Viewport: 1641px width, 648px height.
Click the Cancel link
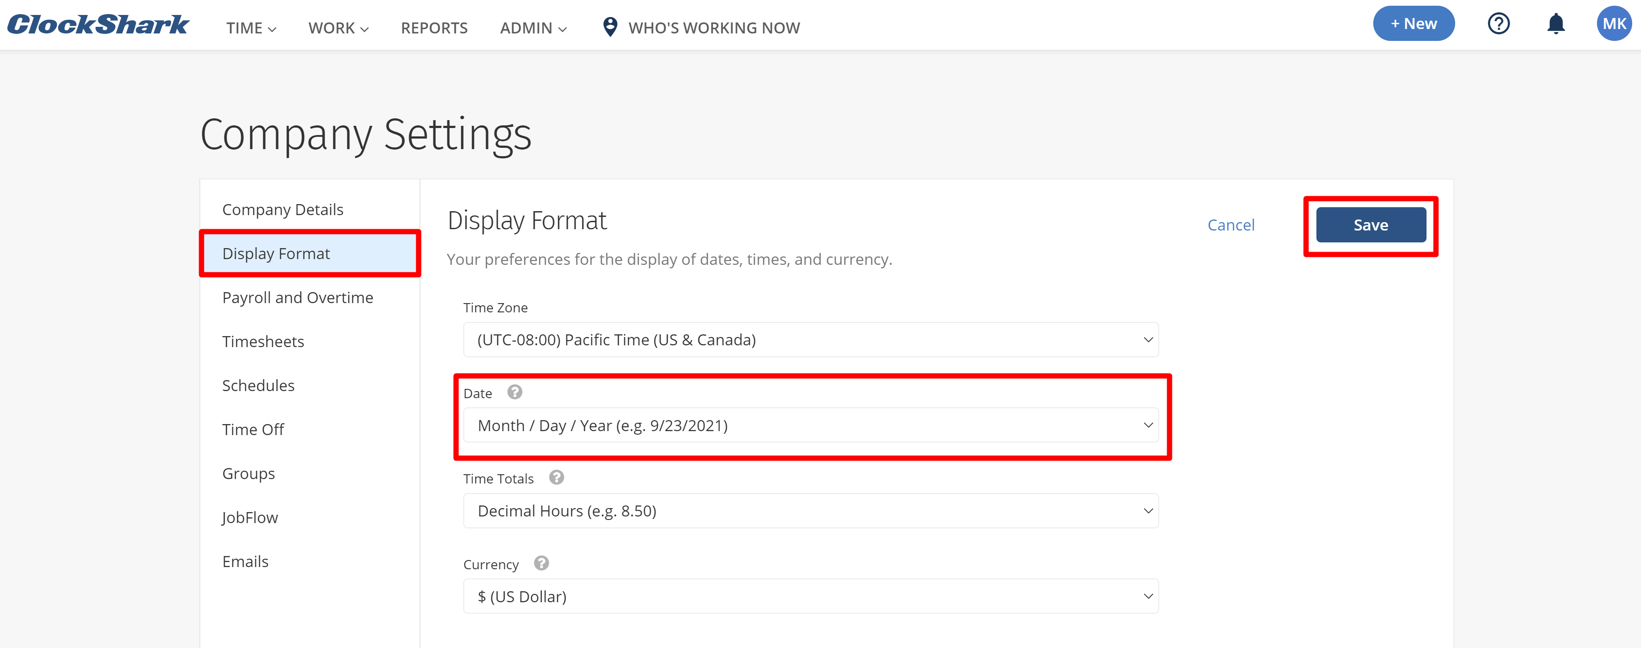pyautogui.click(x=1231, y=225)
